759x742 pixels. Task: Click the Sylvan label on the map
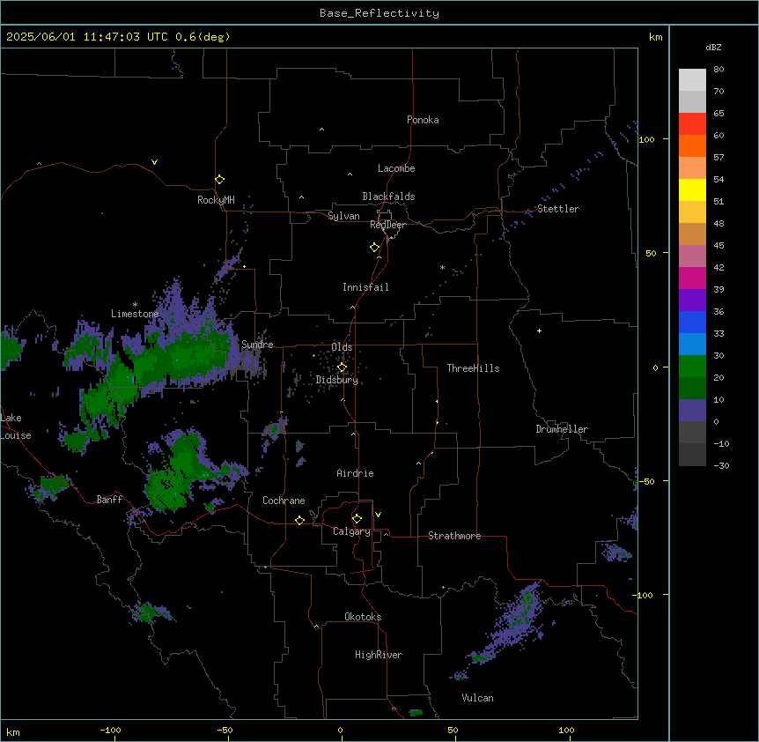(x=343, y=216)
